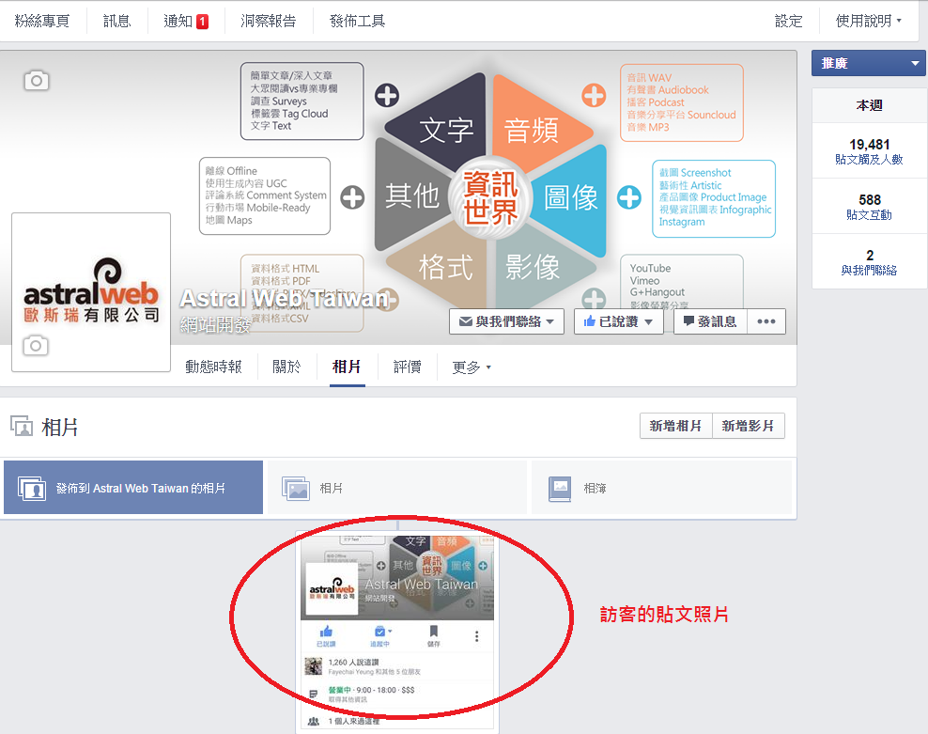Select the 相片 sub-tab in photos section
Screen dimensions: 928x734
click(397, 488)
